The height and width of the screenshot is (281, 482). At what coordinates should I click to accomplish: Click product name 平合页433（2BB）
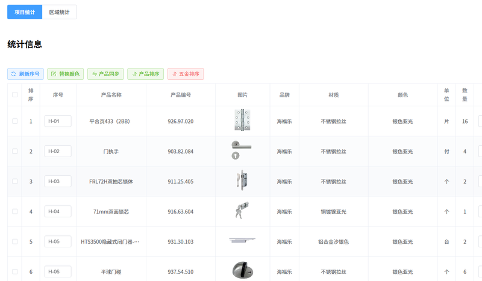click(110, 121)
